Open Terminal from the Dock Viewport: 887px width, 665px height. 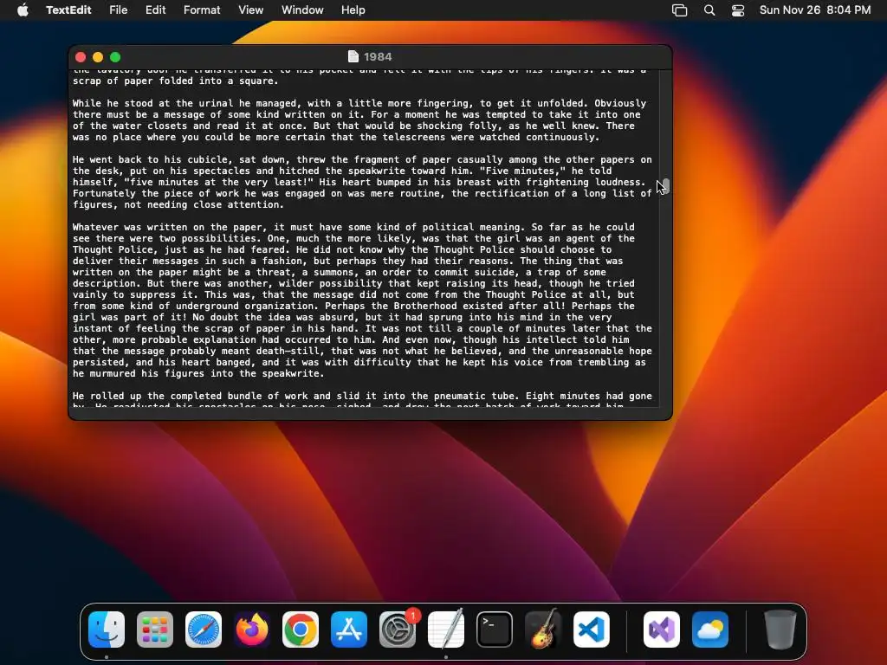(495, 629)
